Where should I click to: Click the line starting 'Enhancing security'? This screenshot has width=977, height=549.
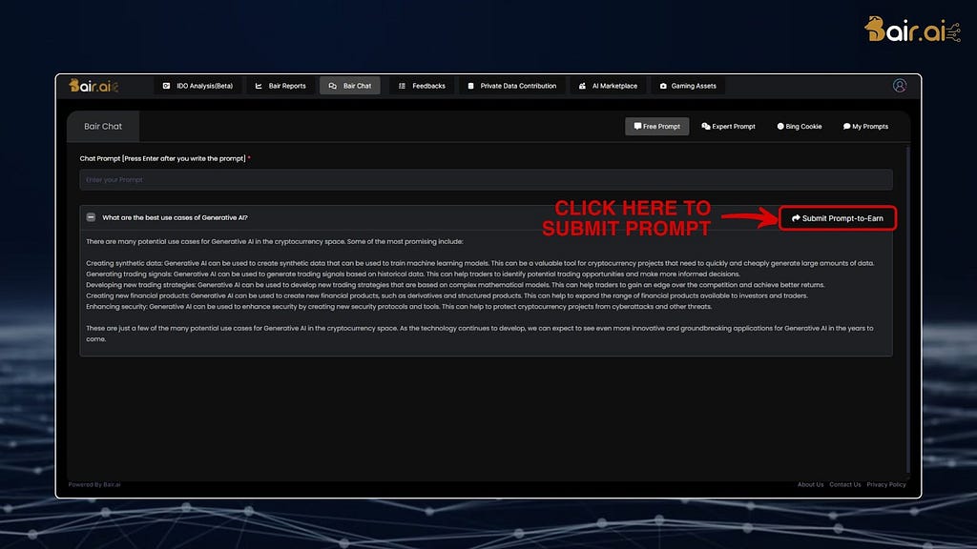(399, 306)
